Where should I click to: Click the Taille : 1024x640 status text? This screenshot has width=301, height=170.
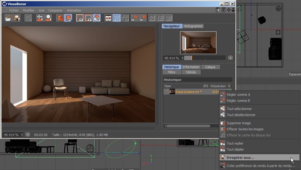pyautogui.click(x=80, y=135)
